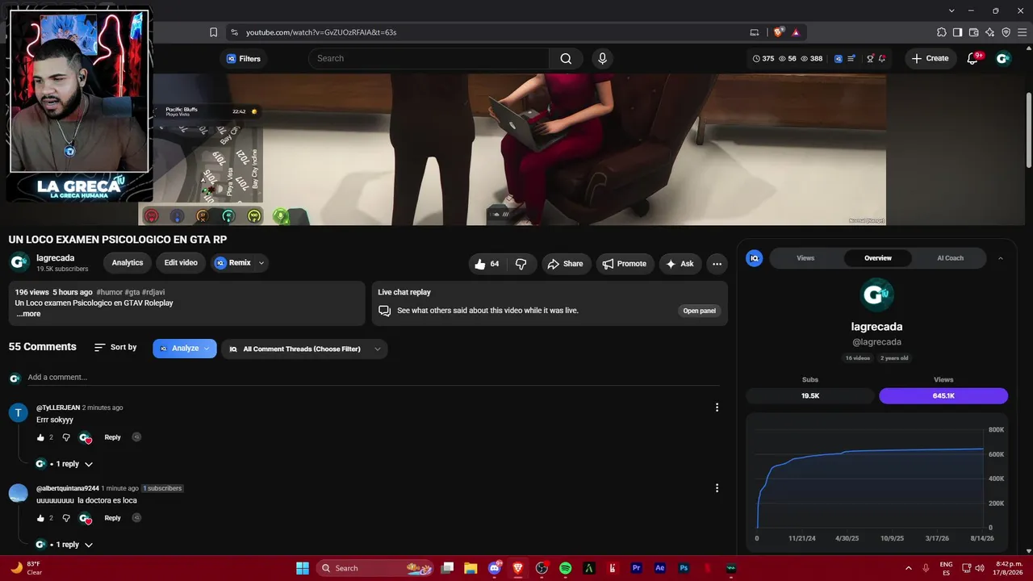Open Brave Wallet icon
1033x581 pixels.
click(x=973, y=32)
